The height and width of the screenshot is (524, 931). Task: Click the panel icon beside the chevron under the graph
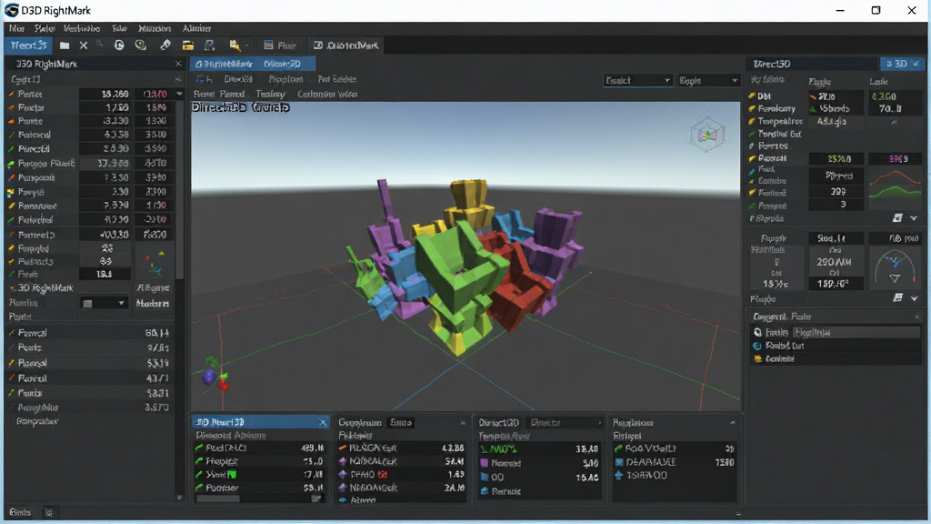897,218
